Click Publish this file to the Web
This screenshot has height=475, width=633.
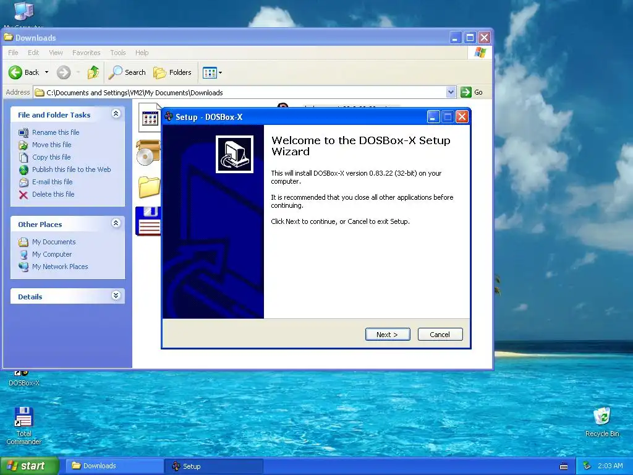tap(72, 169)
